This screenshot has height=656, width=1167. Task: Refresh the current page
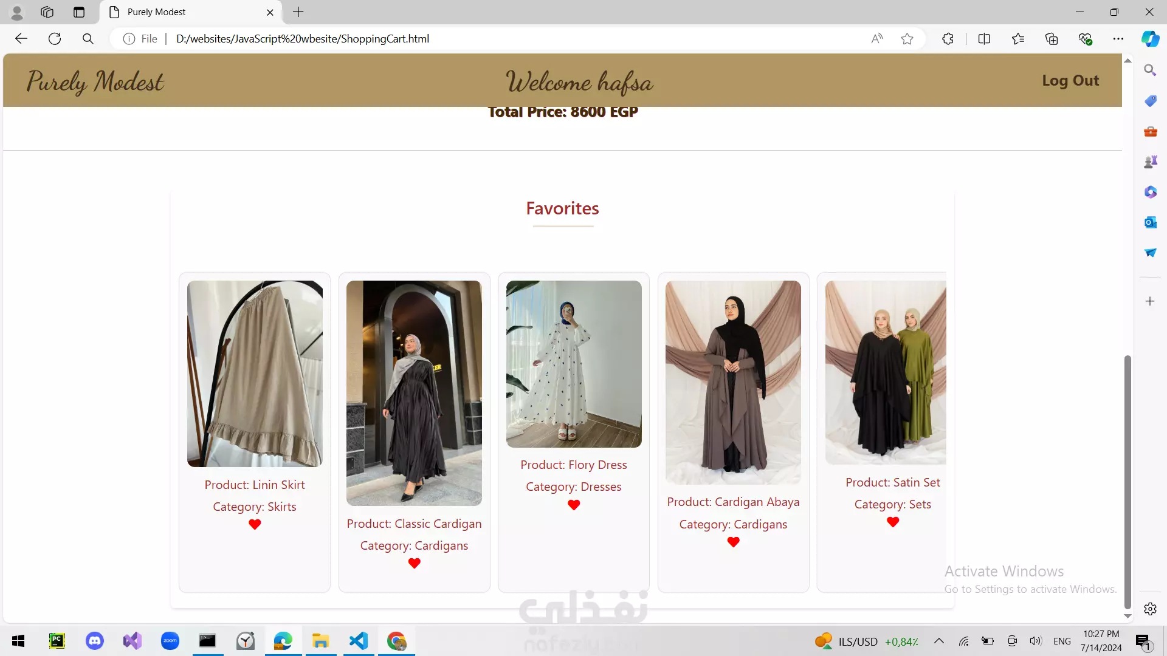coord(55,39)
